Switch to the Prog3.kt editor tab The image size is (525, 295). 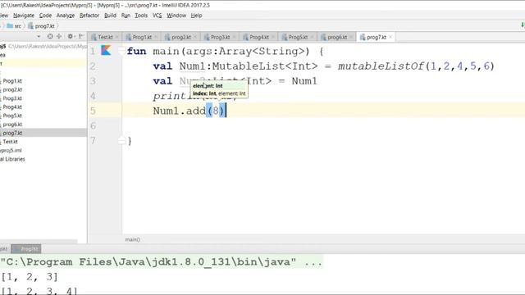(x=220, y=37)
